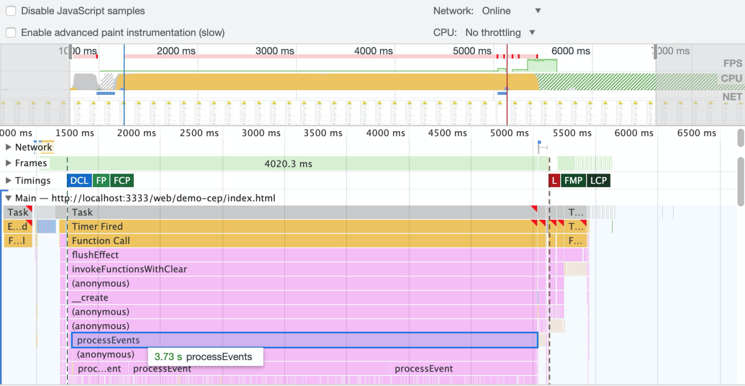Select the processEvent bar starting near 2000 ms
Screen dimensions: 745x386
[x=259, y=369]
